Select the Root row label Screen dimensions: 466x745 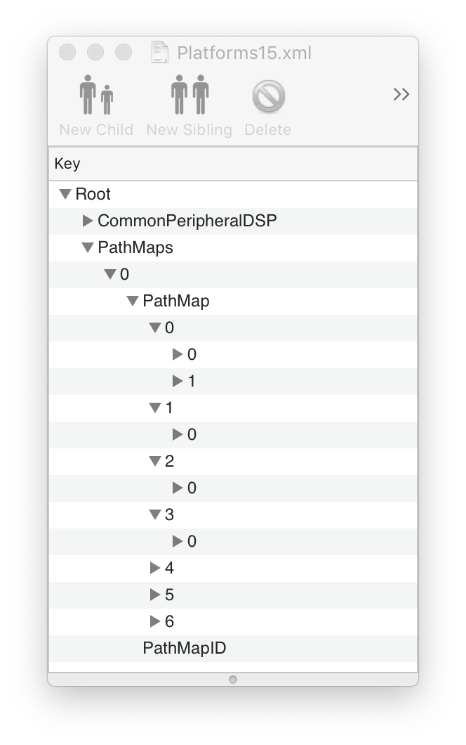tap(93, 194)
